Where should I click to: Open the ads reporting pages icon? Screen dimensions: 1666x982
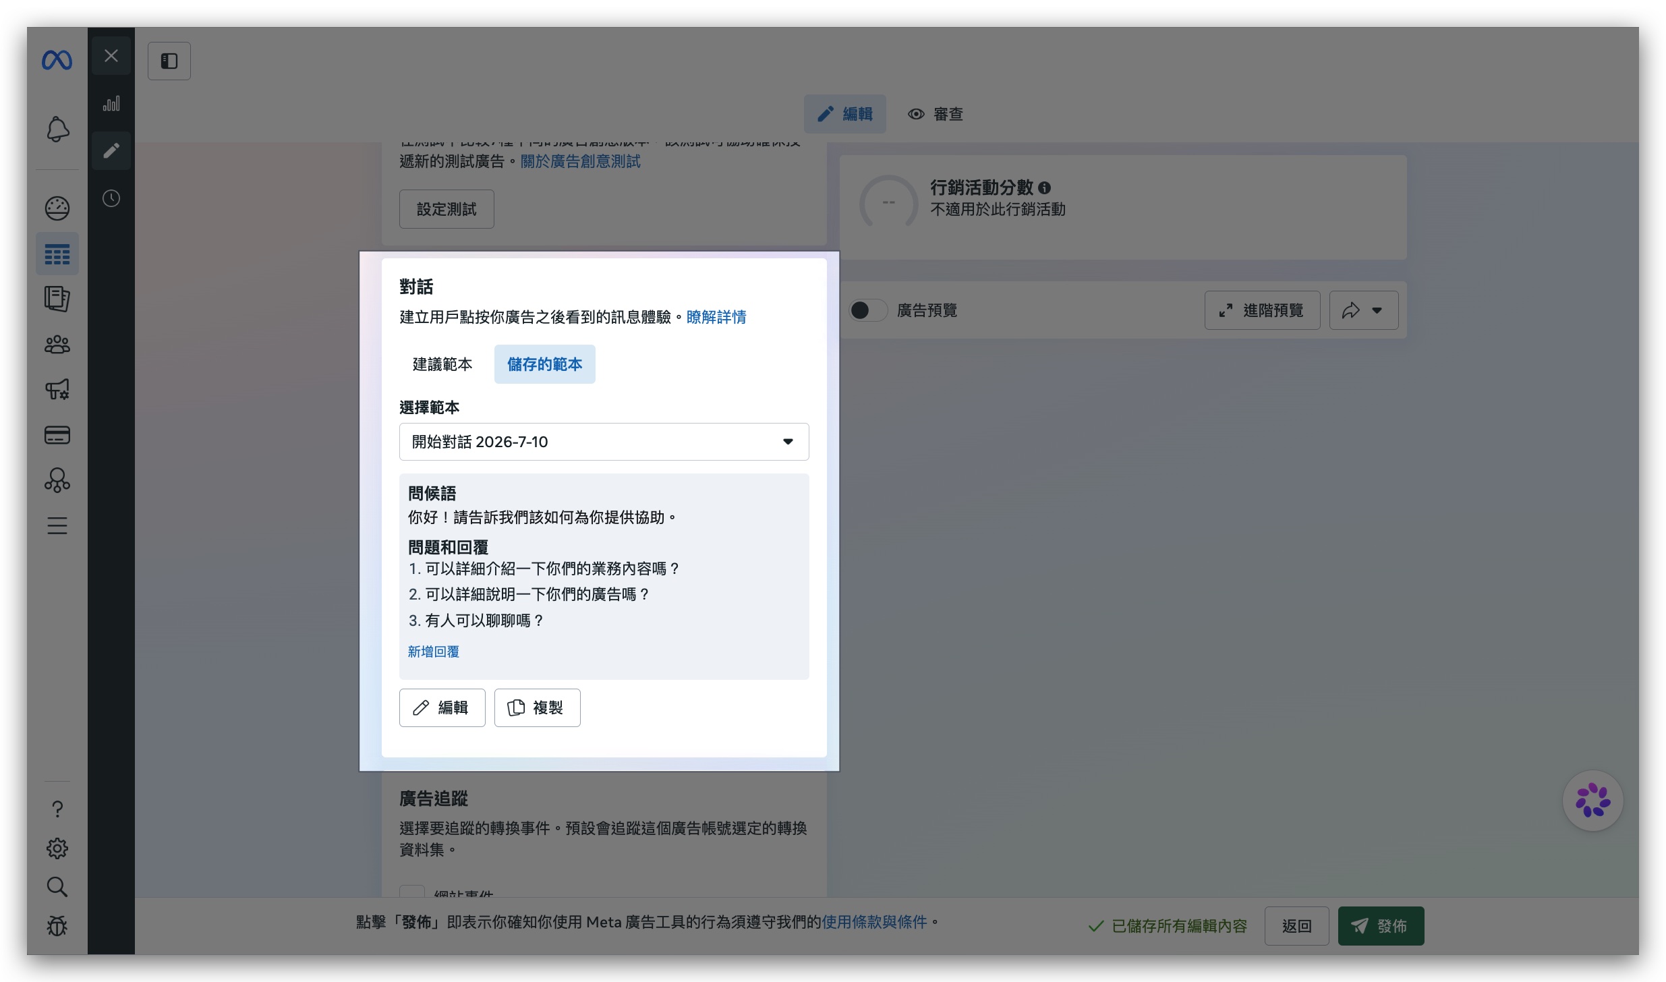click(57, 299)
